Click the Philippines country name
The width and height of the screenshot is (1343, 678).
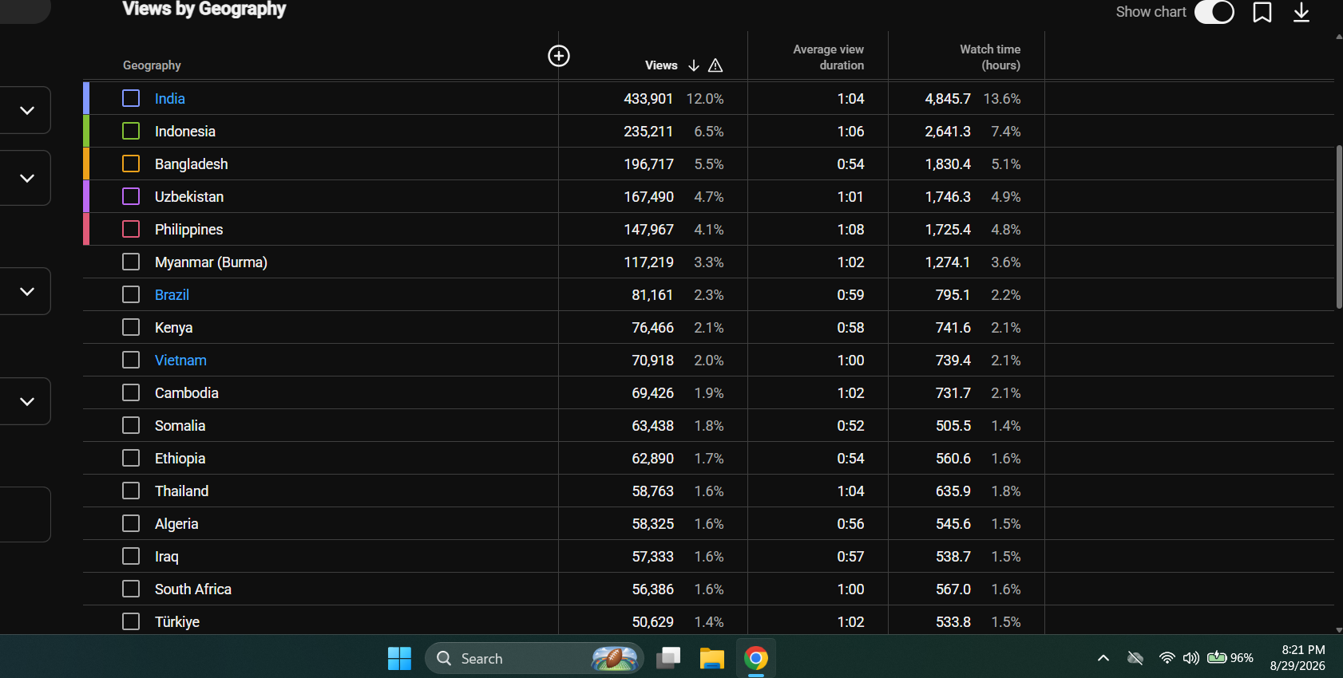pos(188,230)
